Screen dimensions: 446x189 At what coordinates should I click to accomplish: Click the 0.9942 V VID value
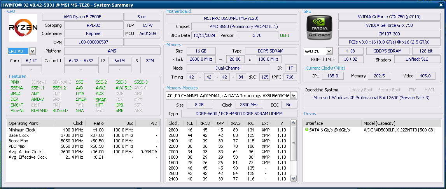pos(149,152)
